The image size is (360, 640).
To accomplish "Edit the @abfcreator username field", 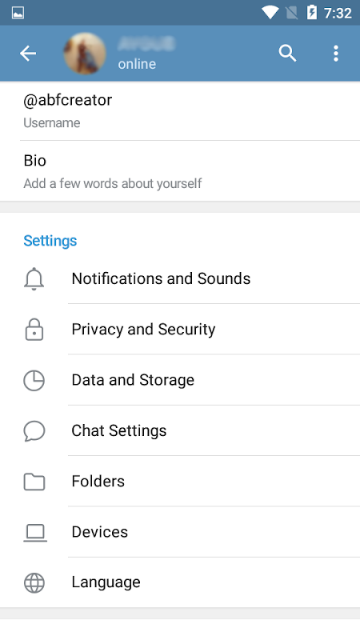I will (x=180, y=110).
